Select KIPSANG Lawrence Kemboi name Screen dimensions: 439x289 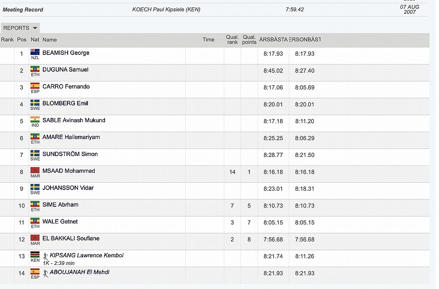point(87,256)
